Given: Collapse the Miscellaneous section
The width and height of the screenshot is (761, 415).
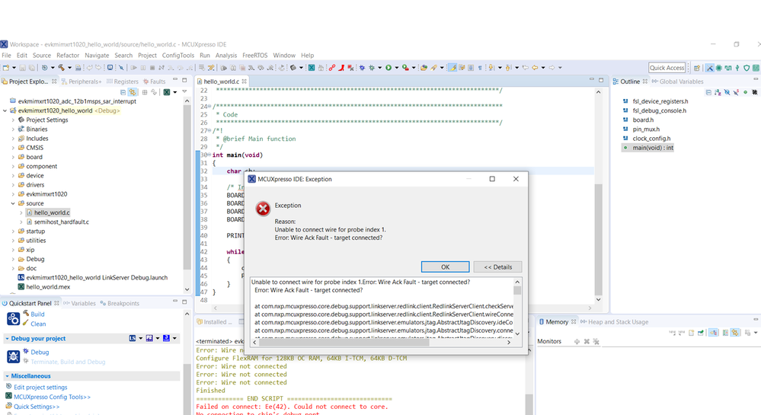Looking at the screenshot, I should click(7, 376).
